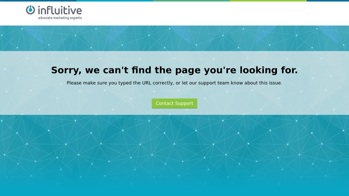Click the lime green top stripe segment
The width and height of the screenshot is (349, 196).
click(x=268, y=1)
